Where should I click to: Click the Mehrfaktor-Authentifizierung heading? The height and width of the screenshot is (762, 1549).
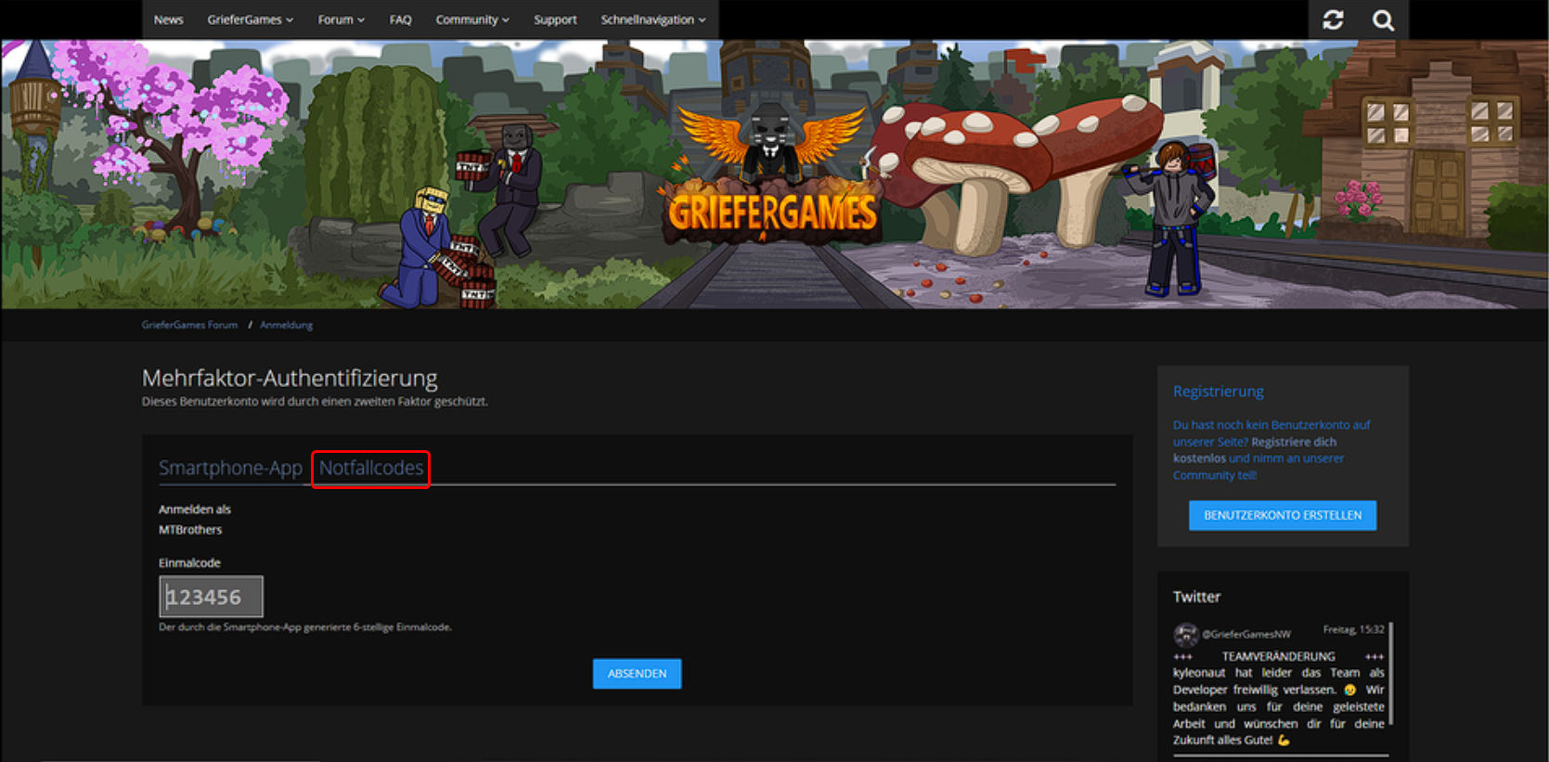290,378
